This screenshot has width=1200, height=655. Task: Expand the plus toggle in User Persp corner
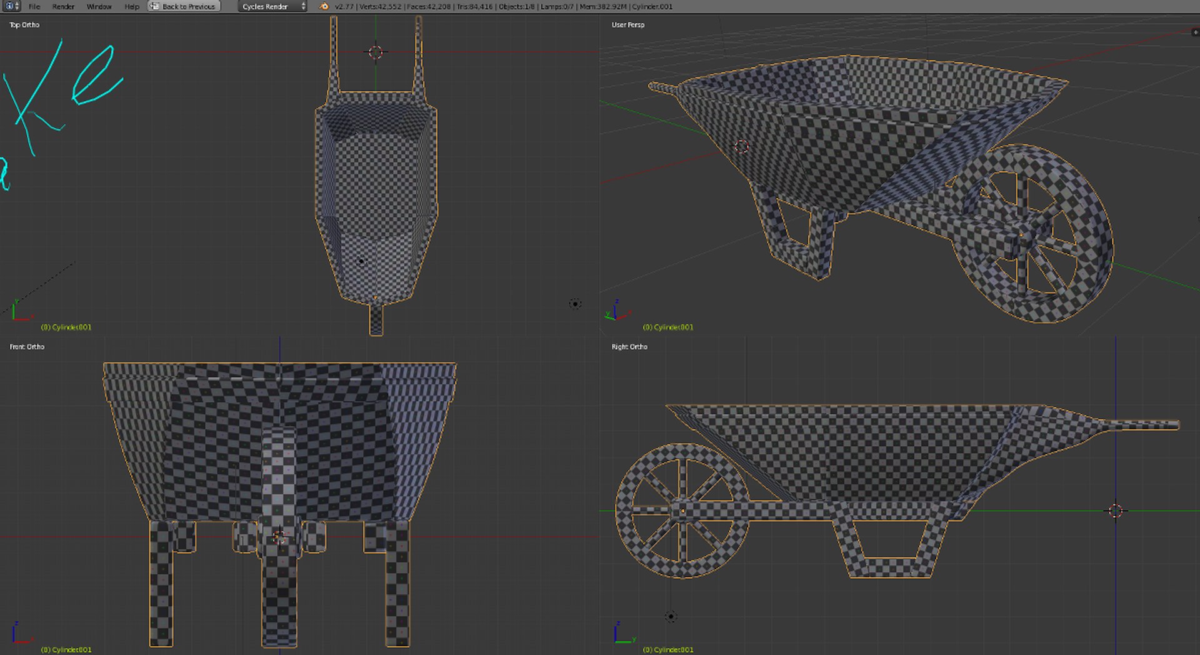1195,32
